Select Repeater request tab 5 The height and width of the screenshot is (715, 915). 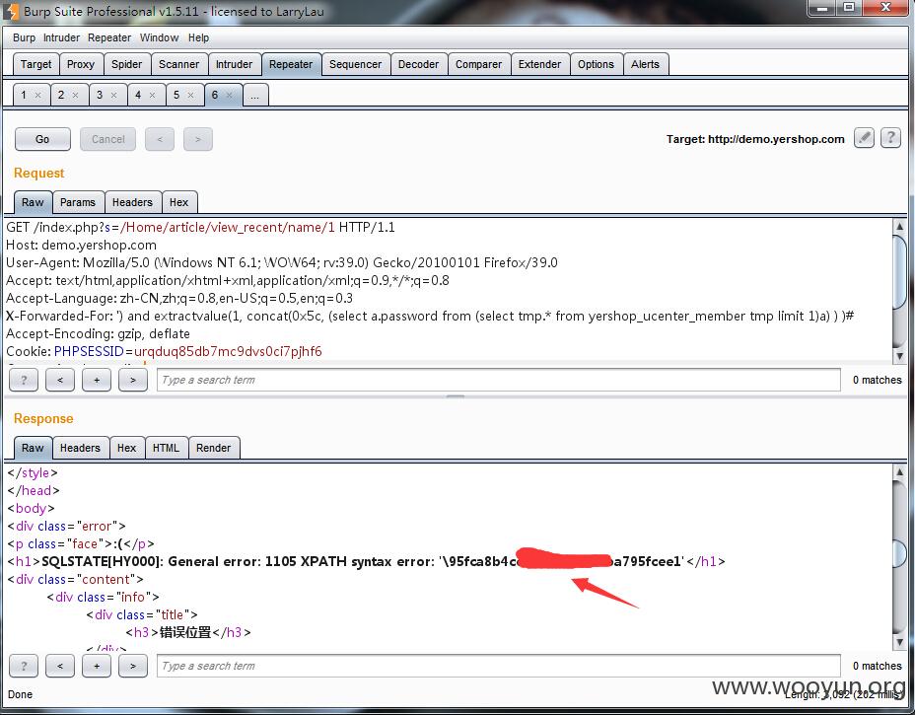tap(176, 95)
